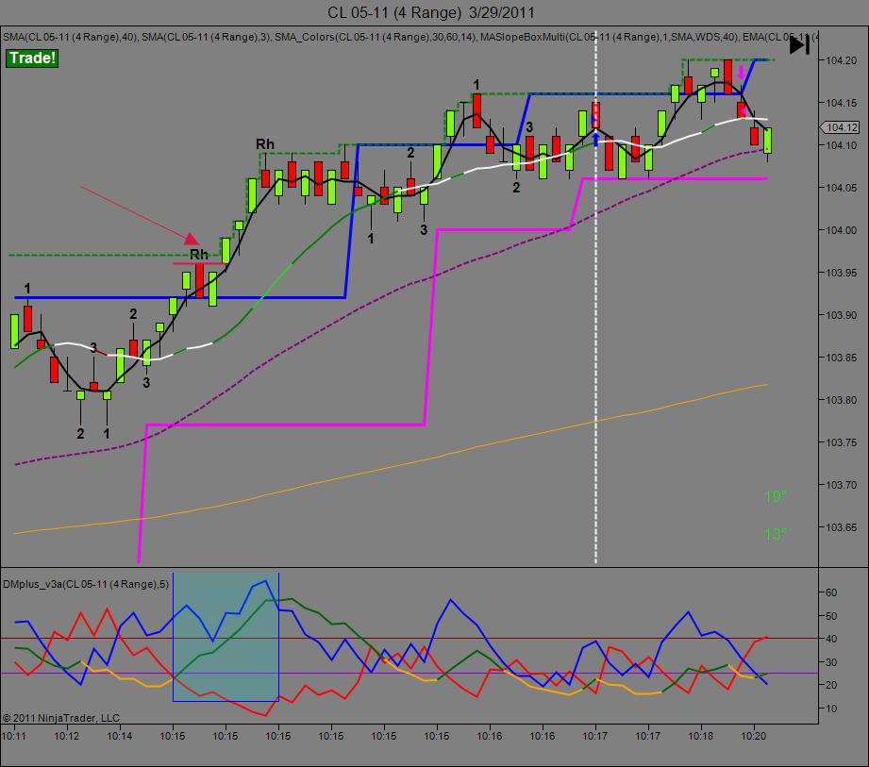Viewport: 869px width, 767px height.
Task: Click price axis label 104.15
Action: (841, 103)
